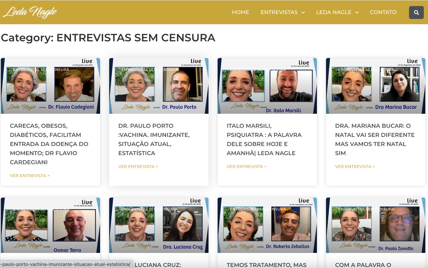Expand the ENTREVISTAS dropdown arrow
The image size is (428, 268).
(303, 13)
